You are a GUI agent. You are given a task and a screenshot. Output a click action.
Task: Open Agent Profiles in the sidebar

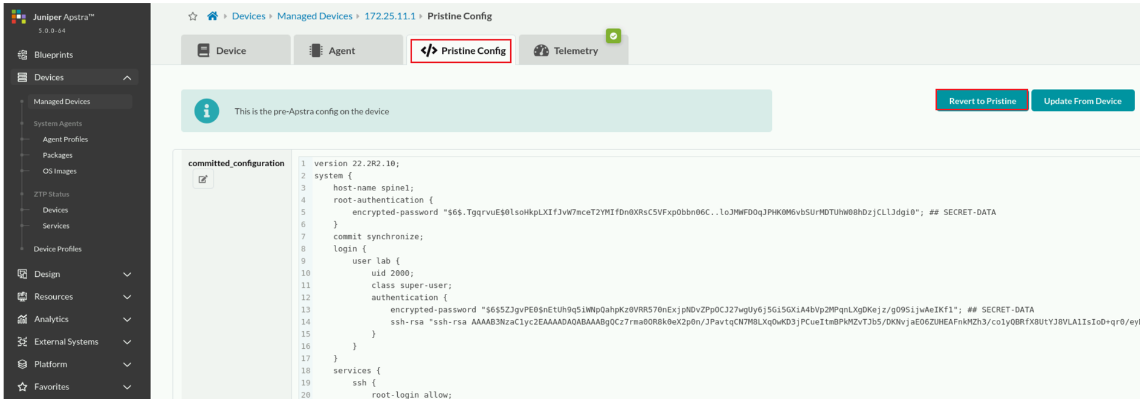(x=65, y=139)
